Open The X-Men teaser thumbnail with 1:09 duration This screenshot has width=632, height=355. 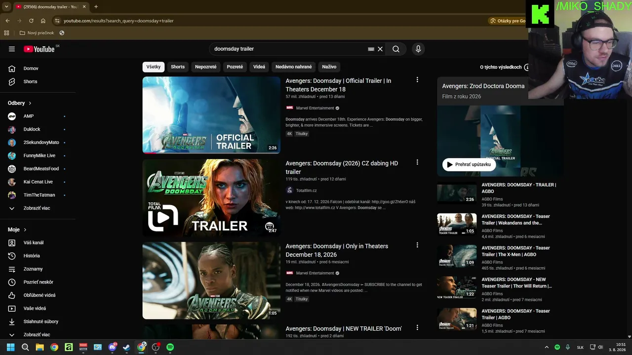[457, 255]
